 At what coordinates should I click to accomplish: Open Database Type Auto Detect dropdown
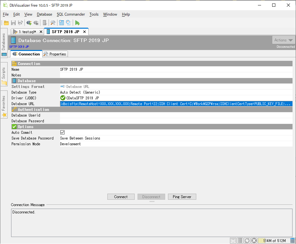tap(176, 92)
